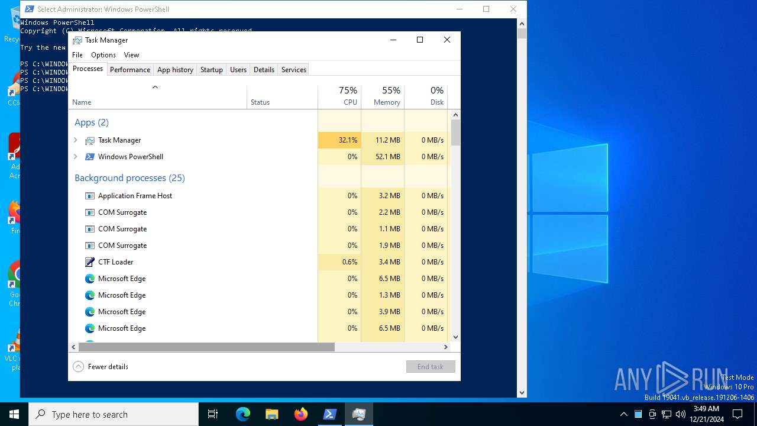Click PowerShell window title bar icon
The width and height of the screenshot is (757, 426).
tap(29, 9)
